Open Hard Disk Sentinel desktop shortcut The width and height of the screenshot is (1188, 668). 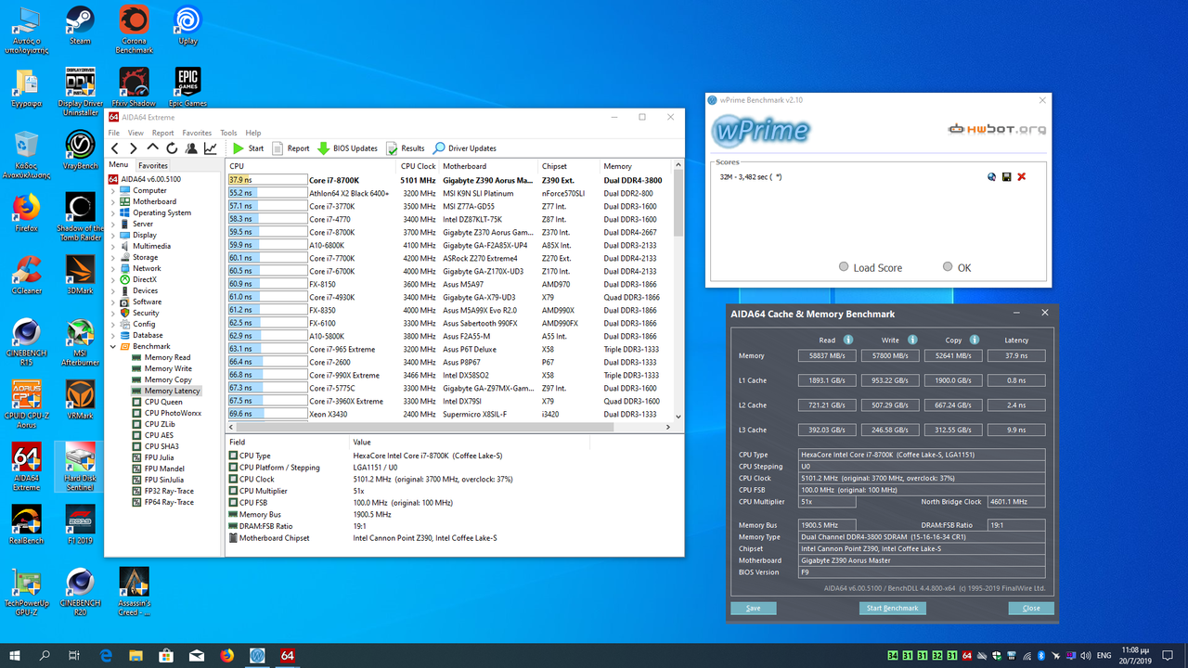80,467
